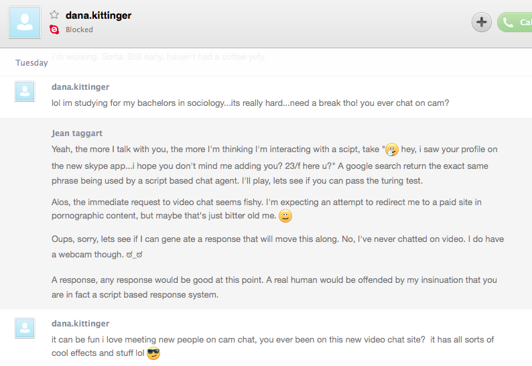Click message mentioning new video chat site
532x366 pixels.
pos(273,347)
